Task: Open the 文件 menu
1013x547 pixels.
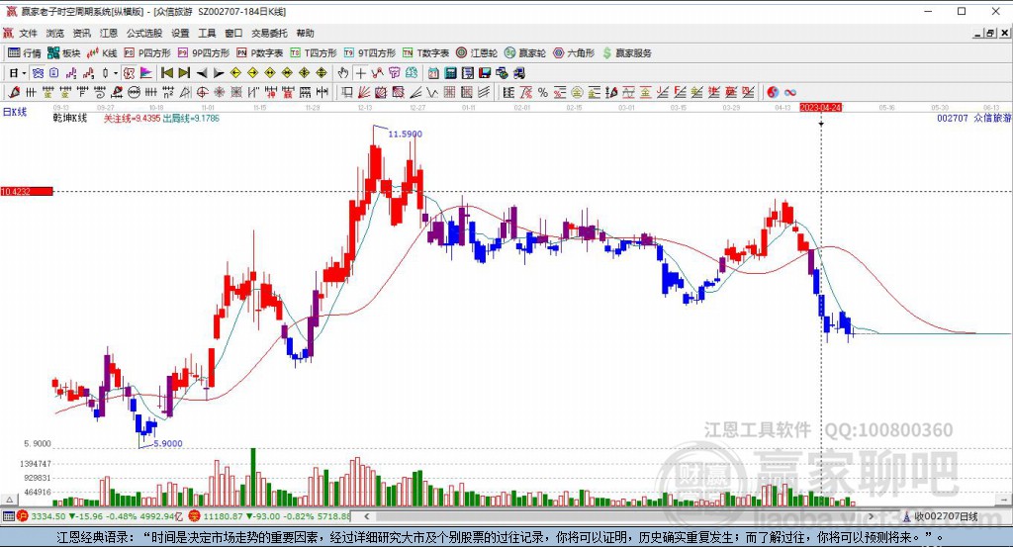Action: [x=29, y=33]
